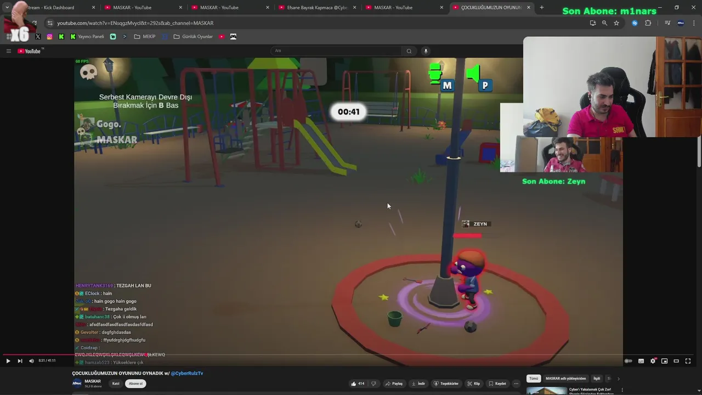Open the X bookmark
Image resolution: width=702 pixels, height=395 pixels.
coord(38,37)
